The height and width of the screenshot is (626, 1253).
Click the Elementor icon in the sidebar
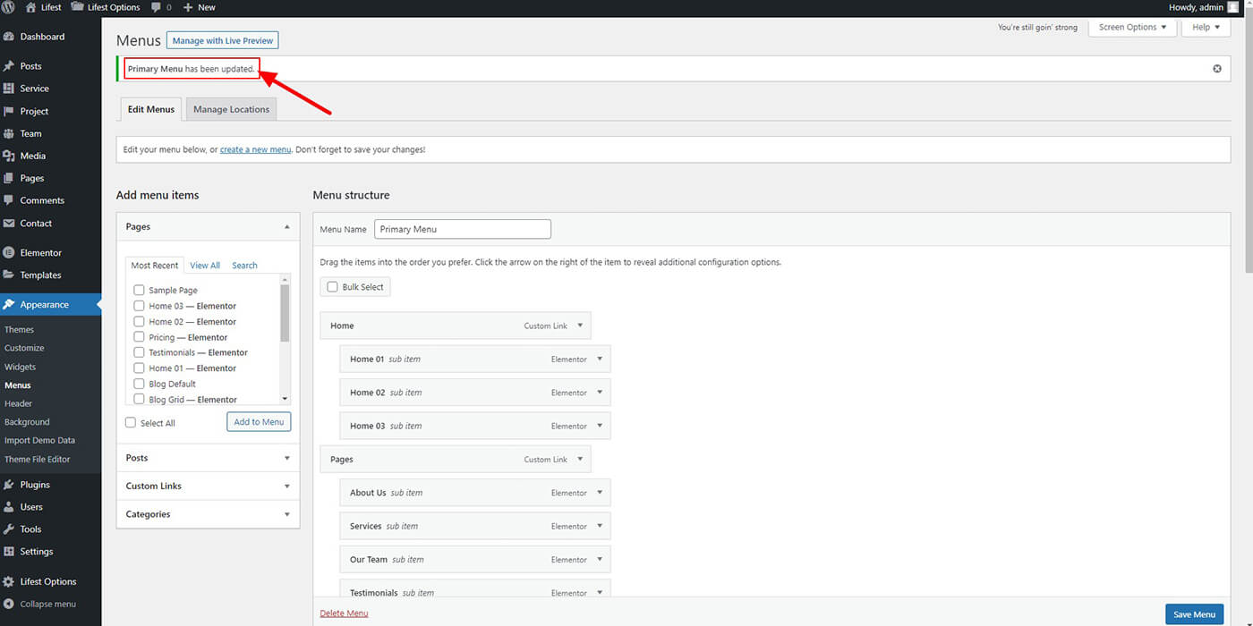point(9,253)
